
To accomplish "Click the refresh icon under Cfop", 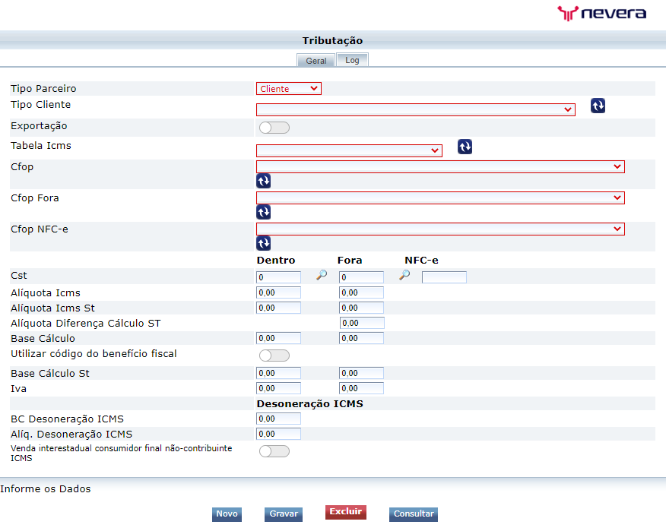I will [263, 181].
